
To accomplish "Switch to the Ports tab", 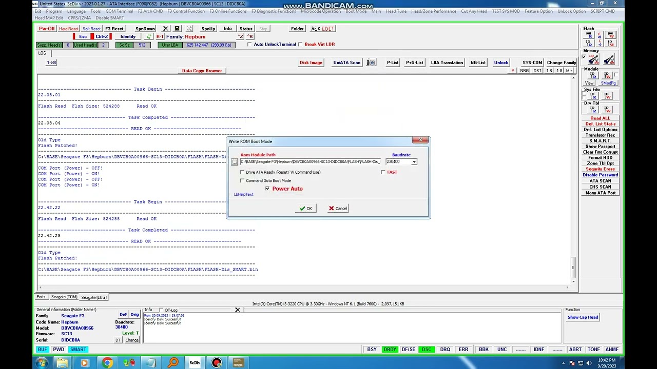I will click(x=41, y=297).
